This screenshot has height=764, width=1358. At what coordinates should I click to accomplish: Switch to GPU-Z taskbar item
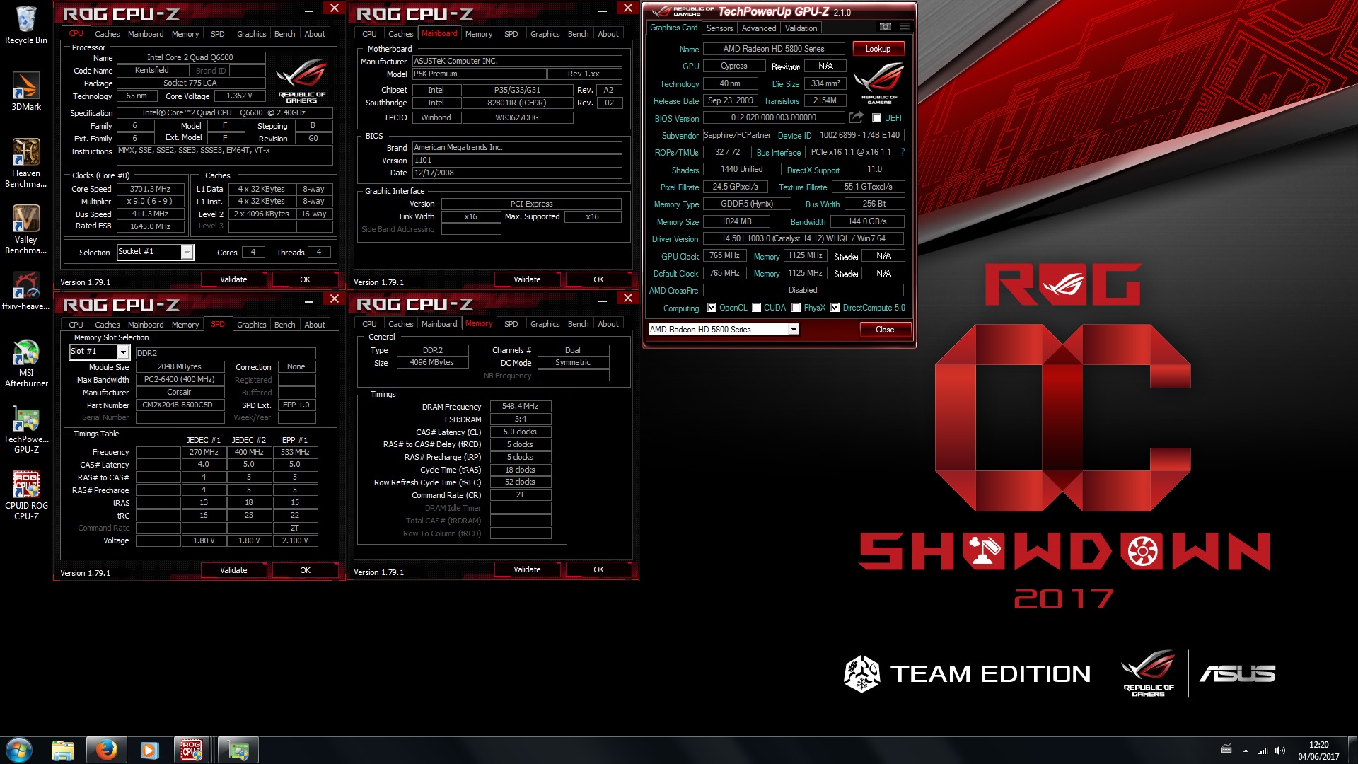pos(238,750)
